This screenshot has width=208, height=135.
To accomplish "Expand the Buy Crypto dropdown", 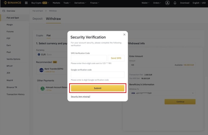I will [x=40, y=3].
